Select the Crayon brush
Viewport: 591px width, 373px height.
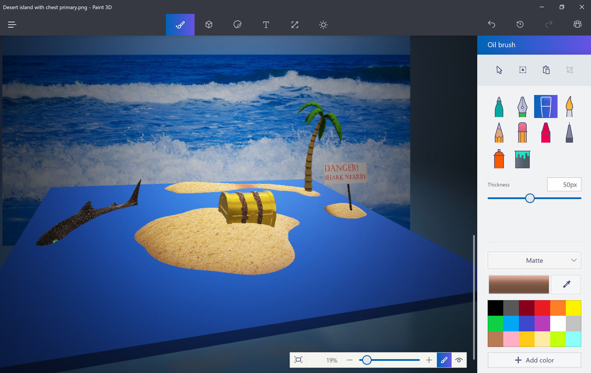(x=546, y=132)
